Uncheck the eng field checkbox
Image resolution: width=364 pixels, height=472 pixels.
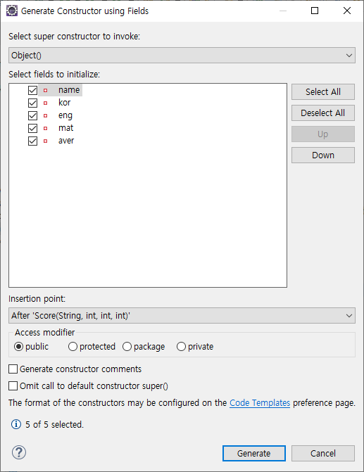[x=32, y=115]
